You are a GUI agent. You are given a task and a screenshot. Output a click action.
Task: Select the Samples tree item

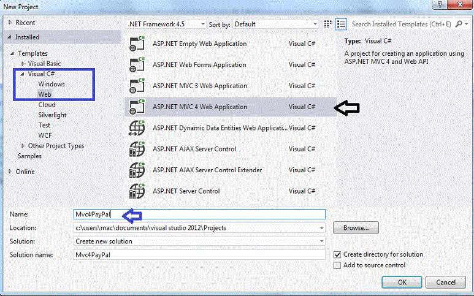[x=29, y=156]
